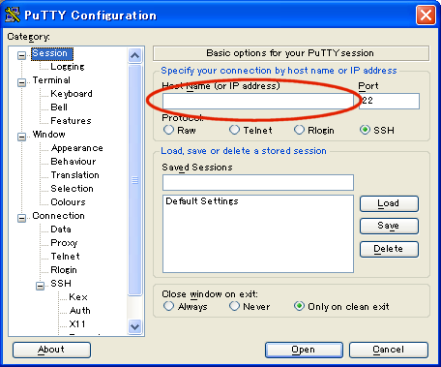Click the Load button

(389, 203)
